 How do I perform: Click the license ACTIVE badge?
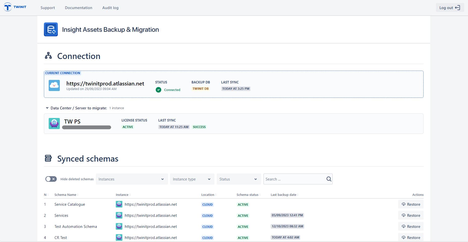point(128,127)
